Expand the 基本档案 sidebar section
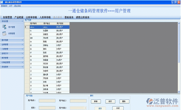The width and height of the screenshot is (181, 110). [x=22, y=40]
